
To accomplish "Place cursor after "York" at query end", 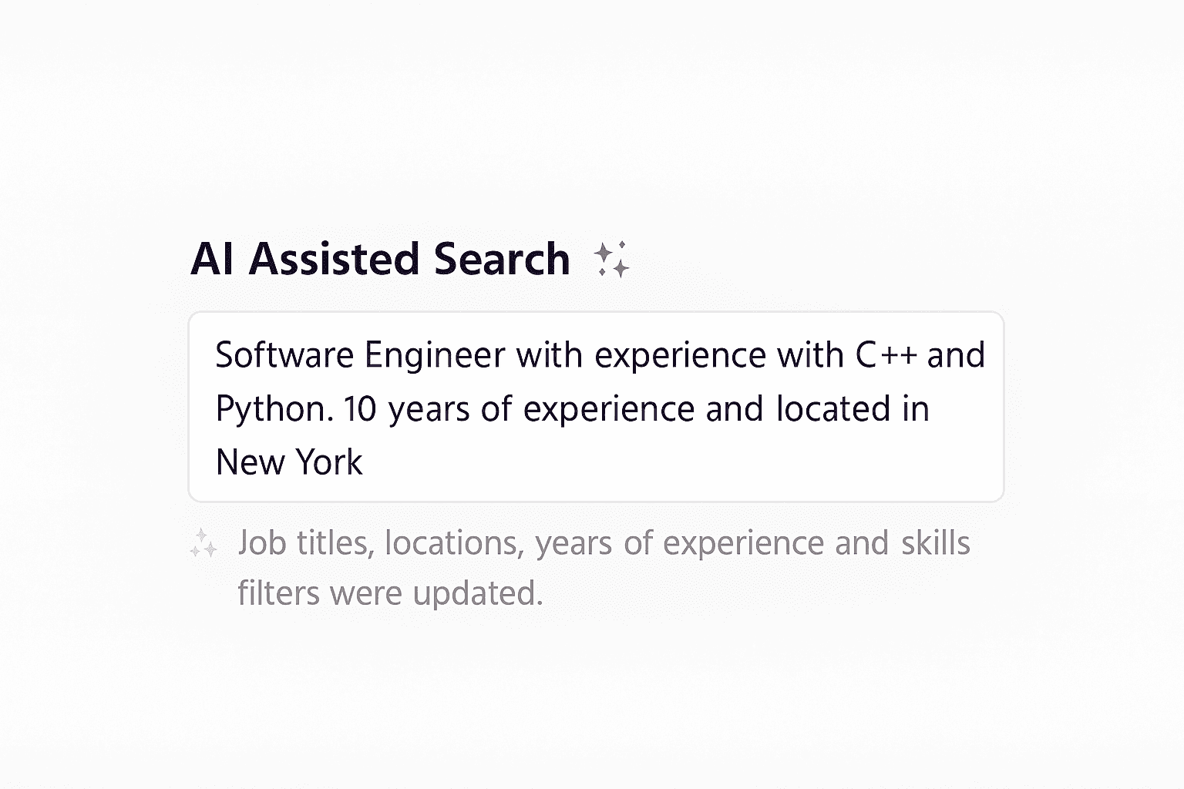I will pyautogui.click(x=363, y=462).
